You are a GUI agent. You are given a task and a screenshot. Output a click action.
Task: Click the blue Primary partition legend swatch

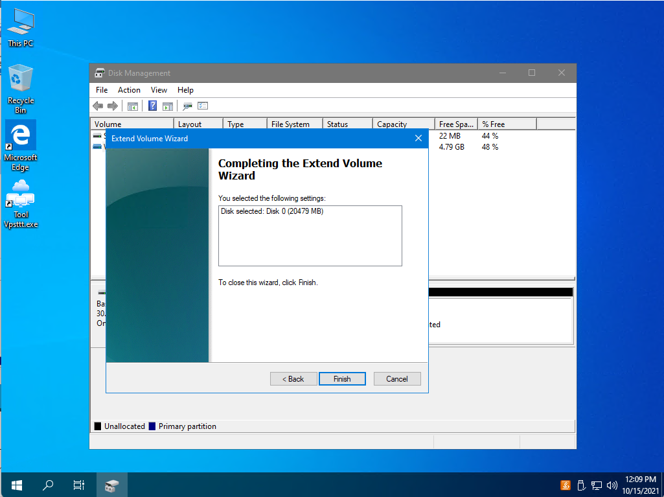(x=152, y=426)
